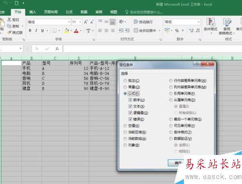Open Conditional Formatting menu
The height and width of the screenshot is (184, 242).
pyautogui.click(x=211, y=26)
